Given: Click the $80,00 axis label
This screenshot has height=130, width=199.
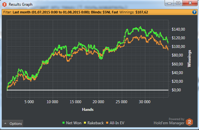Looking at the screenshot, I should (177, 55).
